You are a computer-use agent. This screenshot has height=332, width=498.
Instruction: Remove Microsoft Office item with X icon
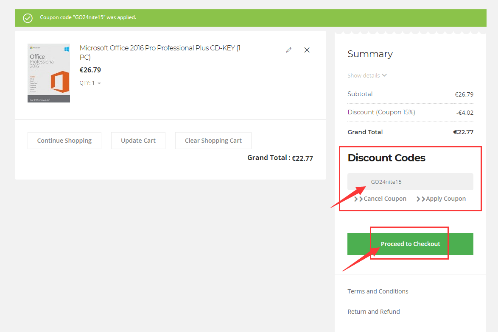(307, 50)
